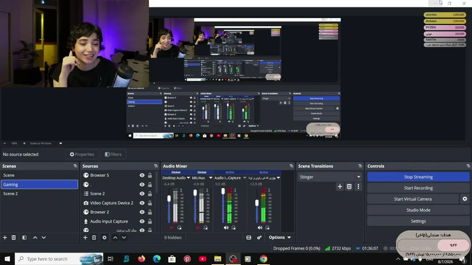Open File Explorer from the taskbar

tap(218, 259)
